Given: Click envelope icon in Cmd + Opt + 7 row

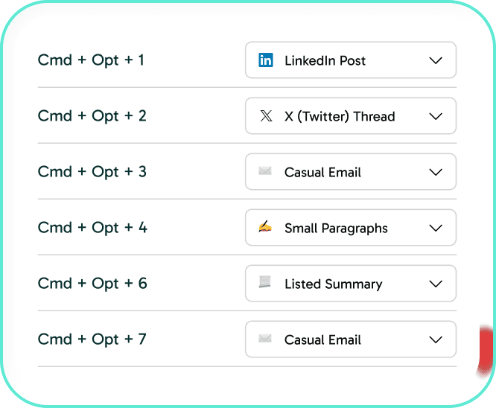Looking at the screenshot, I should [265, 340].
